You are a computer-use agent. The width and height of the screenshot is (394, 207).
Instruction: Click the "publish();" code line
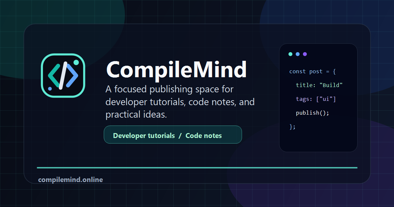(312, 113)
